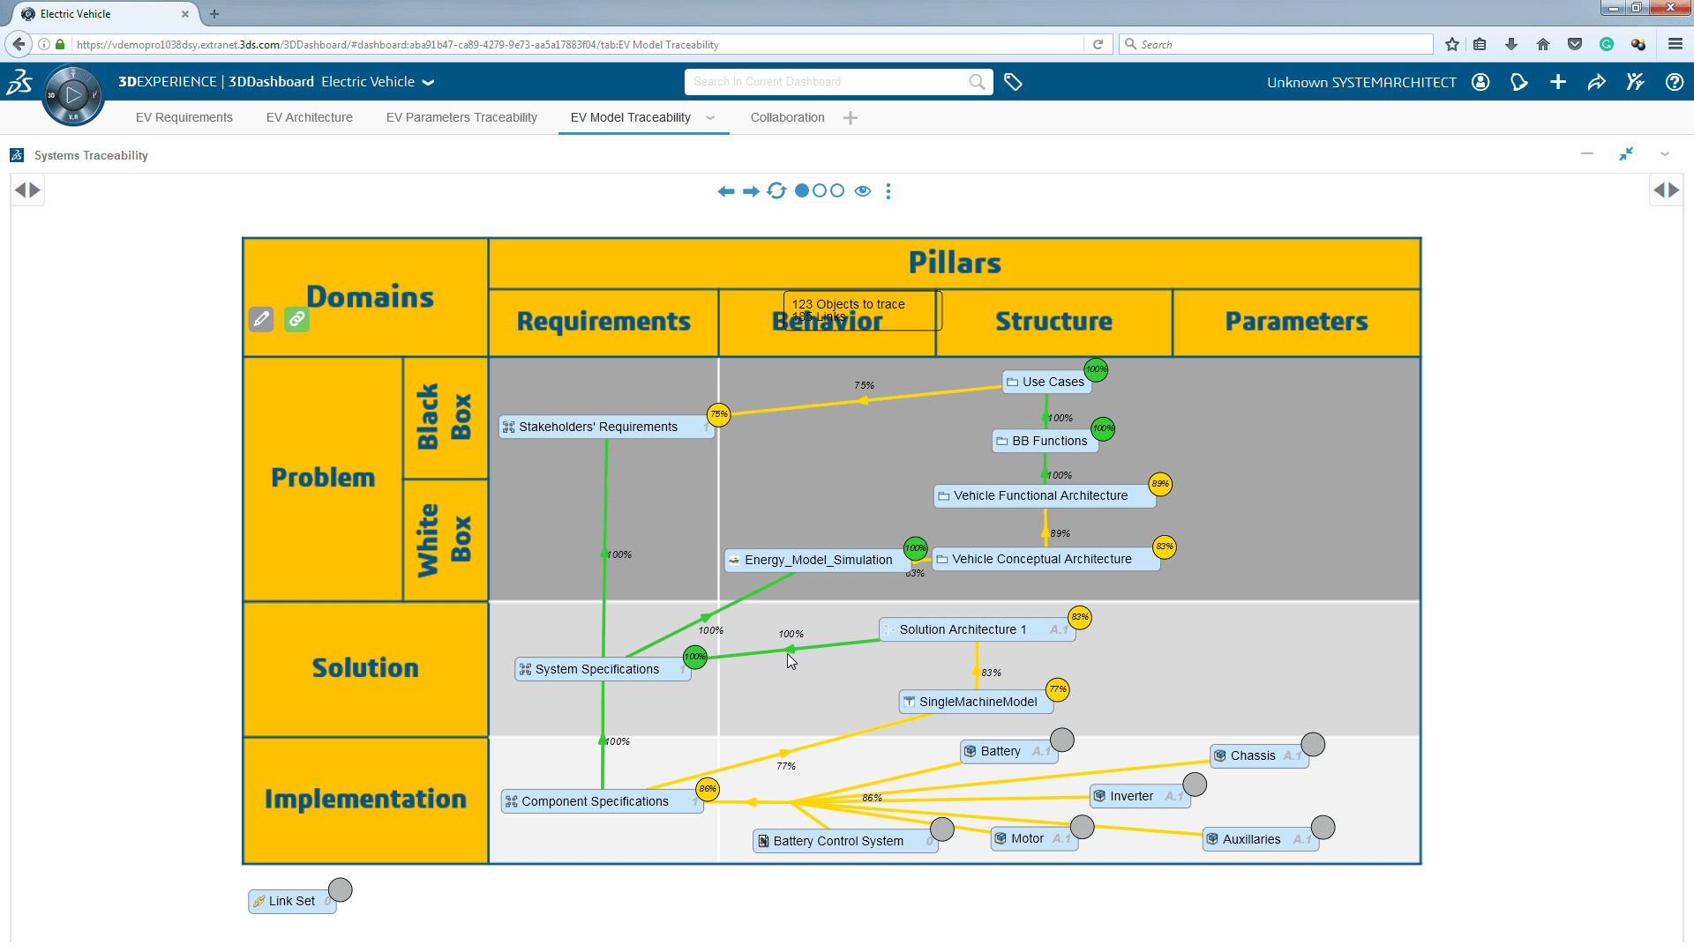This screenshot has width=1694, height=952.
Task: Click the green 100% badge on Use Cases
Action: (x=1096, y=369)
